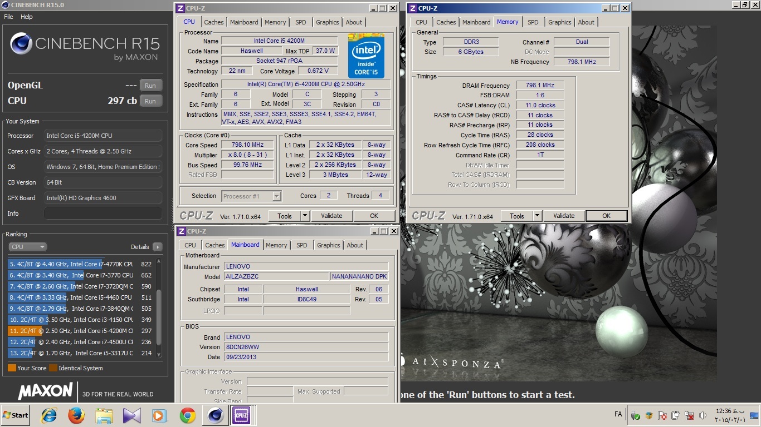The height and width of the screenshot is (427, 761).
Task: Click the FA language indicator in taskbar
Action: [x=618, y=414]
